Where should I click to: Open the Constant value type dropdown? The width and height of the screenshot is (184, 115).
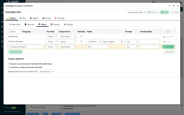point(94,41)
